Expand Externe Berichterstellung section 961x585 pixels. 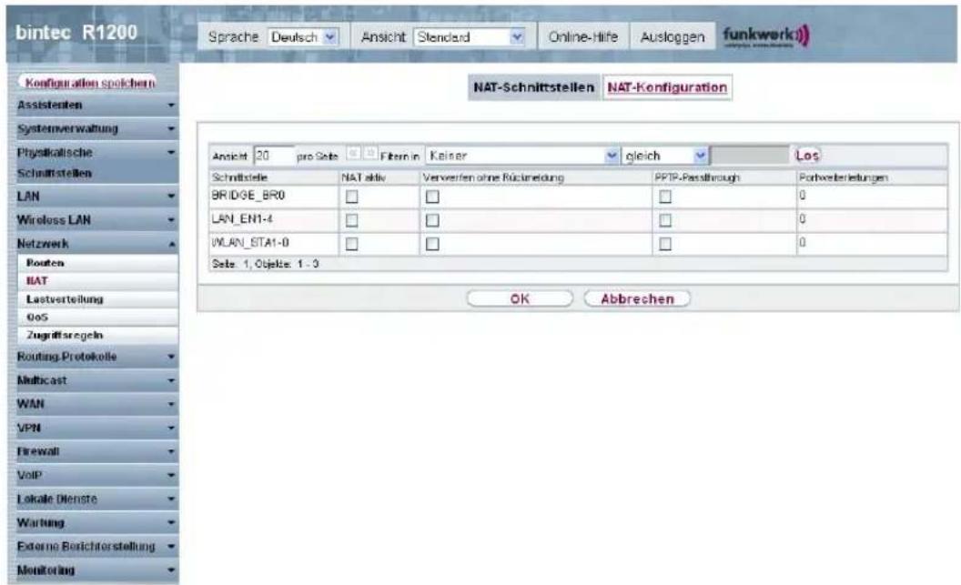pos(96,546)
